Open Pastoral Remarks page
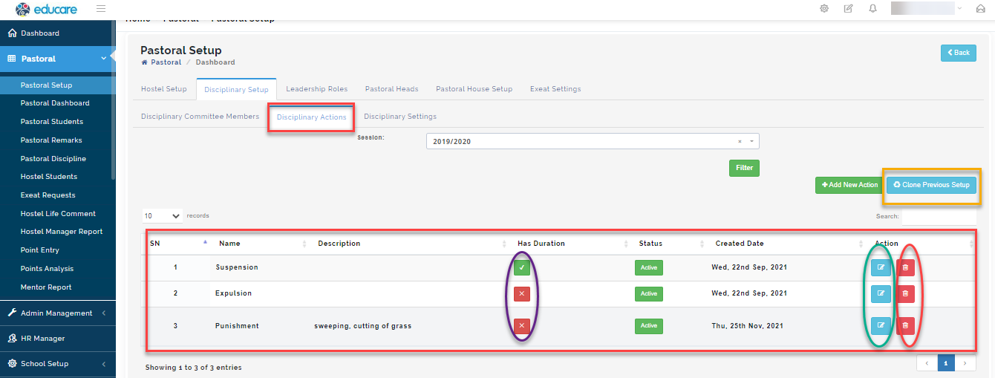The image size is (995, 378). (51, 140)
